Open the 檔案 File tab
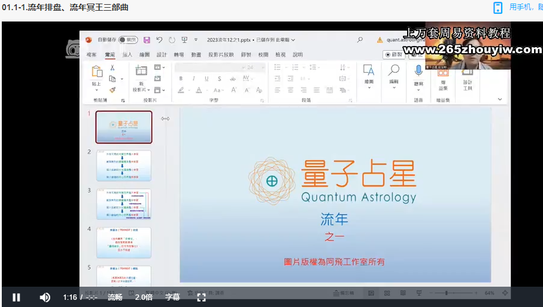Viewport: 543px width, 307px height. coord(92,54)
